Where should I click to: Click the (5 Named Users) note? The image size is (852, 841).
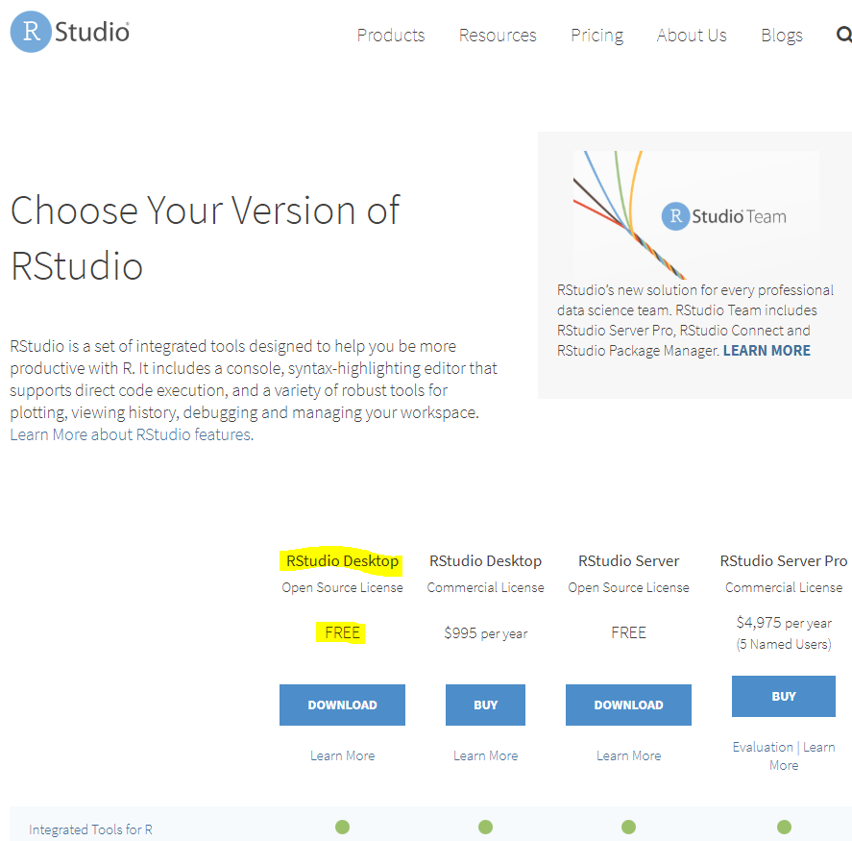tap(784, 644)
